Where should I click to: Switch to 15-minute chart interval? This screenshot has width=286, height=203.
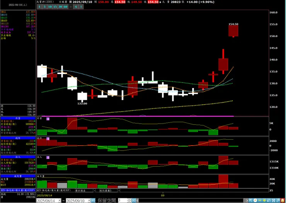[x=55, y=7]
